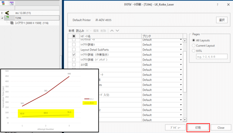Uncheck the レイアウト詳細（作業指示） report checkbox
This screenshot has height=133, width=233.
coord(74,55)
